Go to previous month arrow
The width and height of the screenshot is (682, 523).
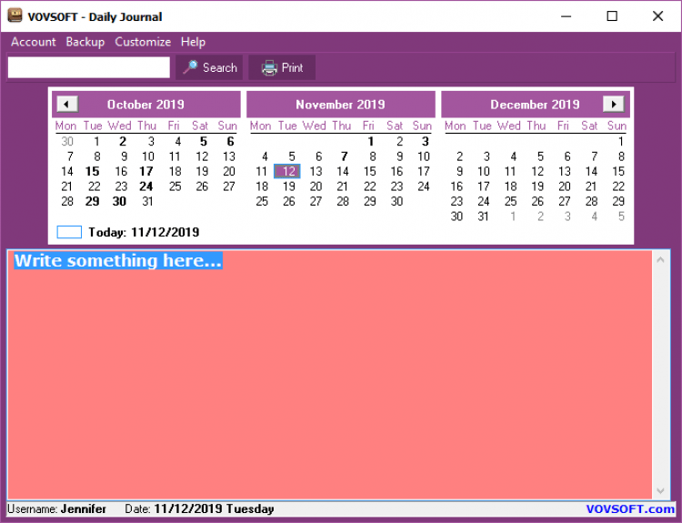coord(67,104)
